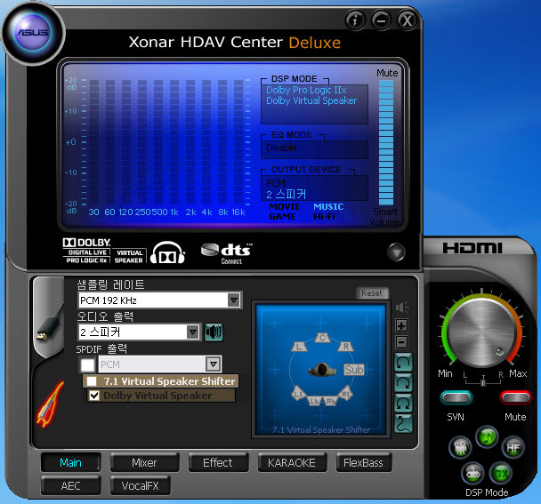
Task: Click the third rotate arrow button
Action: 403,403
